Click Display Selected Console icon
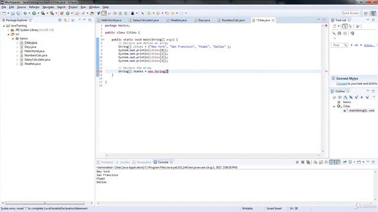The image size is (378, 212). (350, 163)
